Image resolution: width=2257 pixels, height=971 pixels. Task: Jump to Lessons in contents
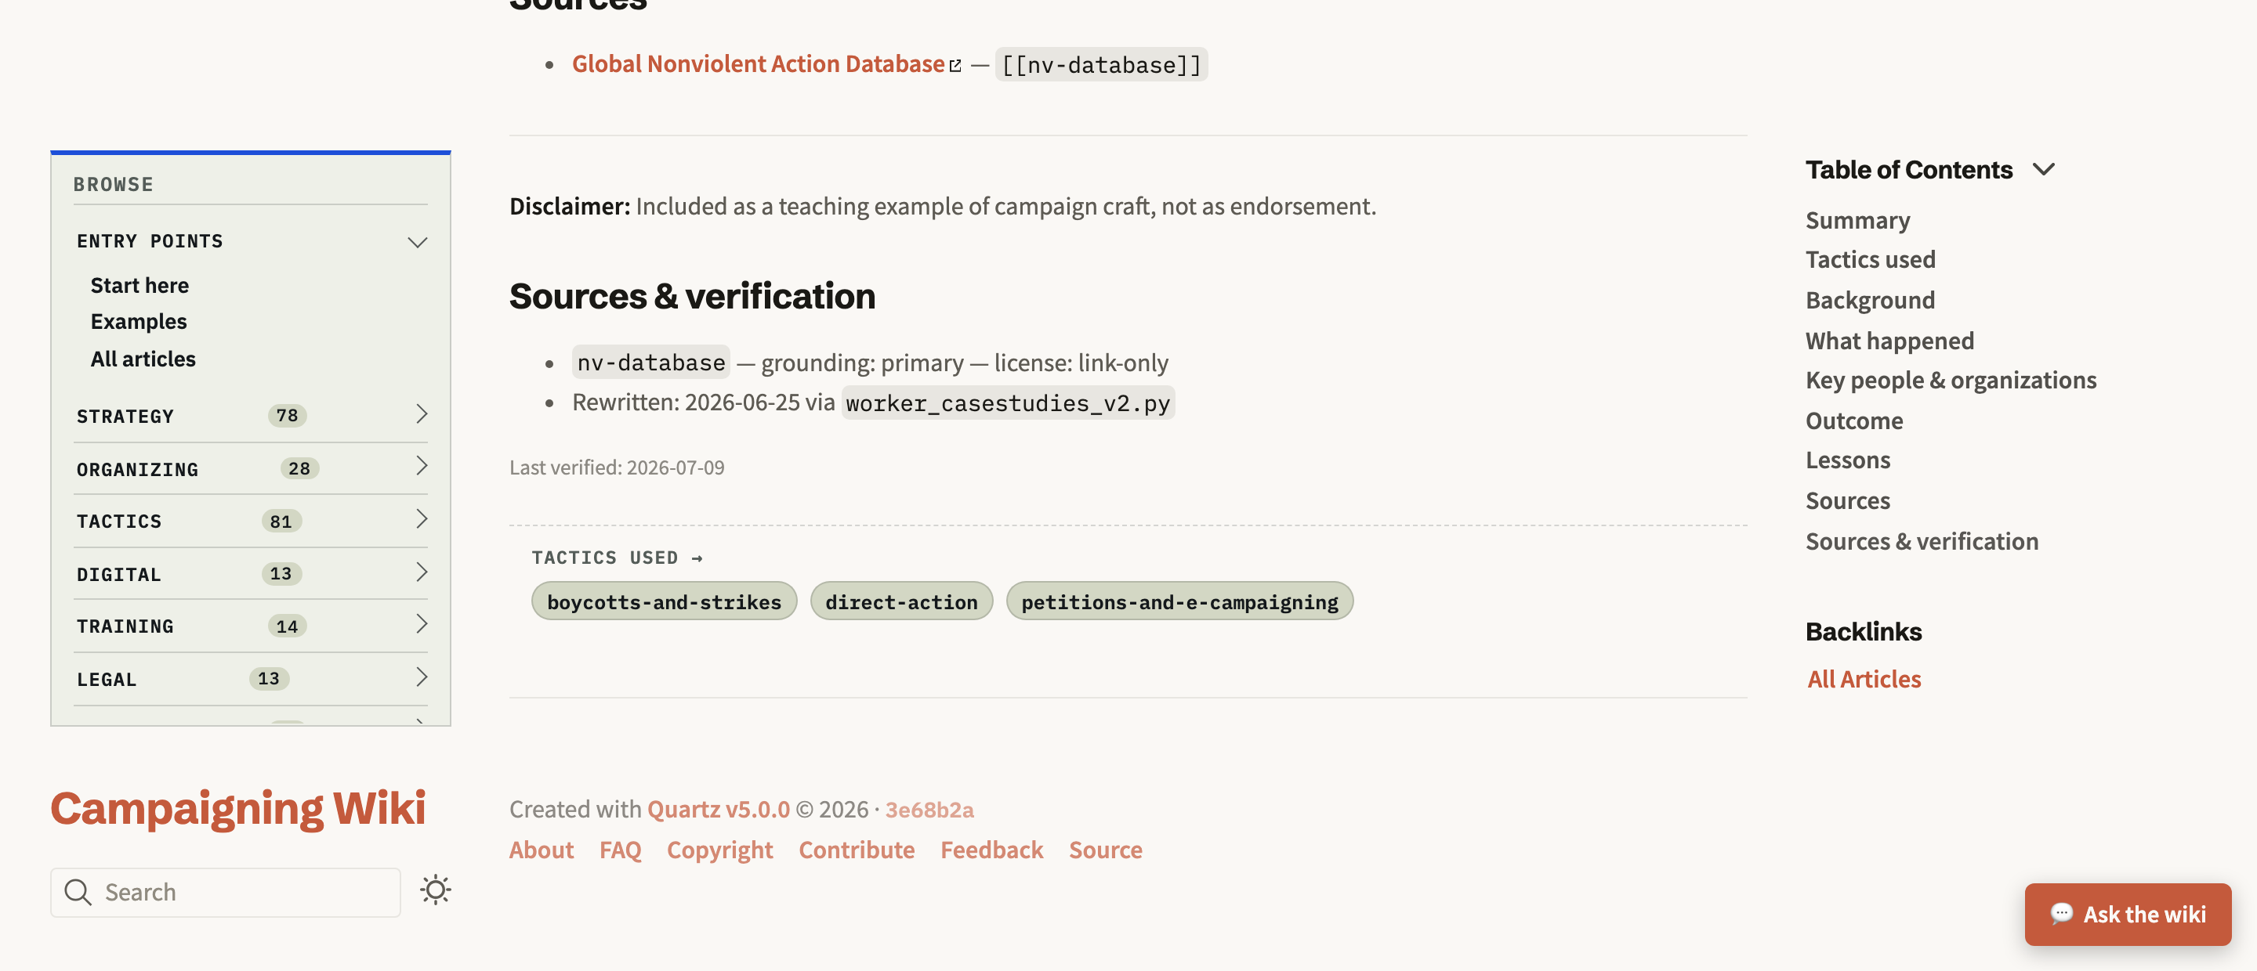[x=1847, y=460]
